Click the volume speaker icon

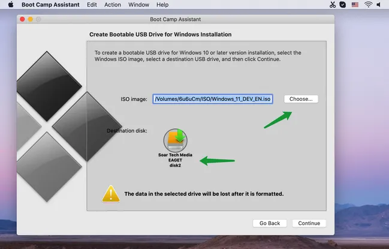coord(380,4)
